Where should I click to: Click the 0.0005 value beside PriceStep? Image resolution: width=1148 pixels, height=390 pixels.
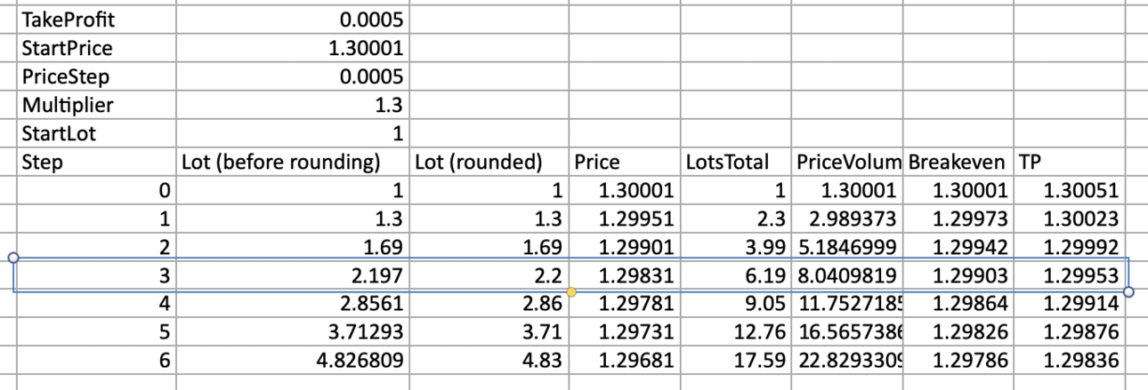[293, 75]
